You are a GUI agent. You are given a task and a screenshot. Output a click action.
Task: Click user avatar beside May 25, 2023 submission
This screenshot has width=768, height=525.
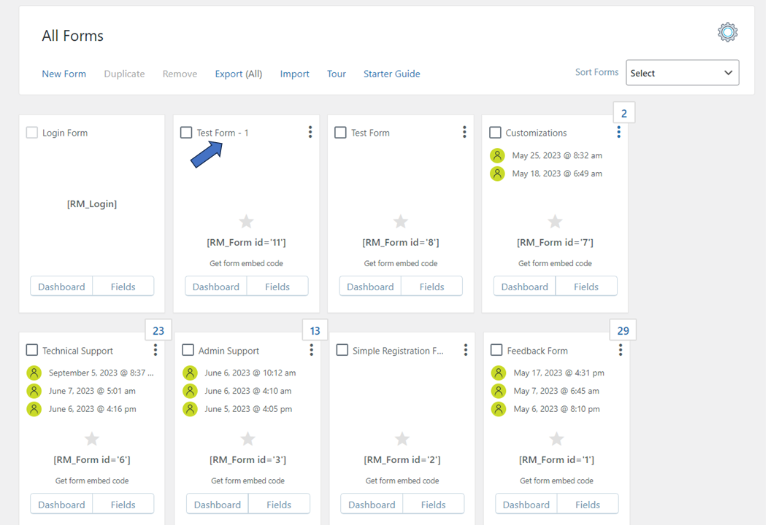click(497, 155)
